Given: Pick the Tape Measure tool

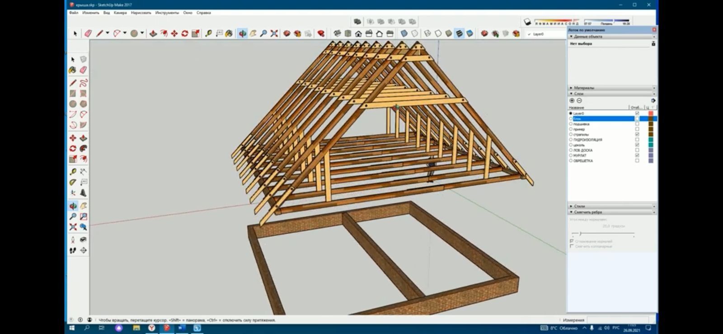Looking at the screenshot, I should click(x=208, y=33).
